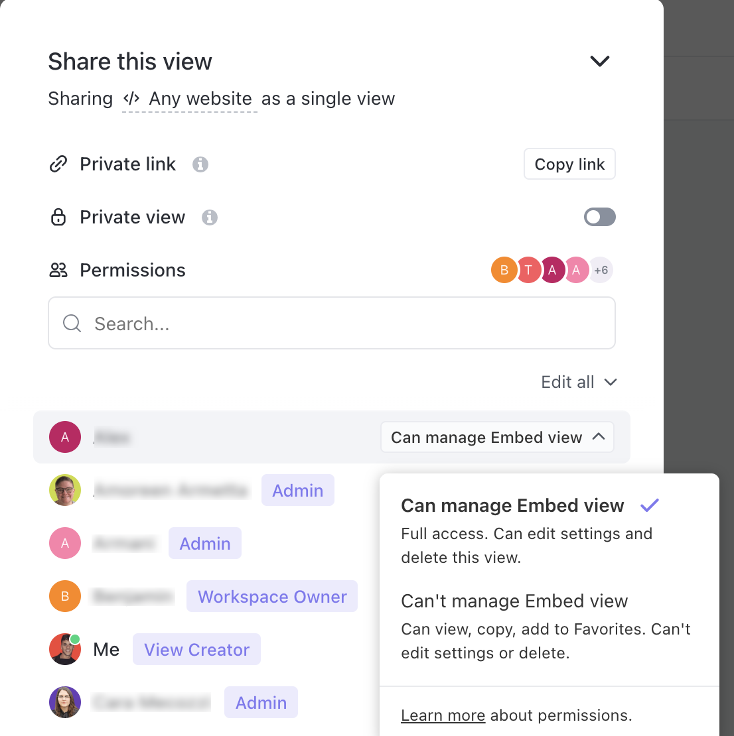Open the Learn more permissions link

(x=443, y=715)
